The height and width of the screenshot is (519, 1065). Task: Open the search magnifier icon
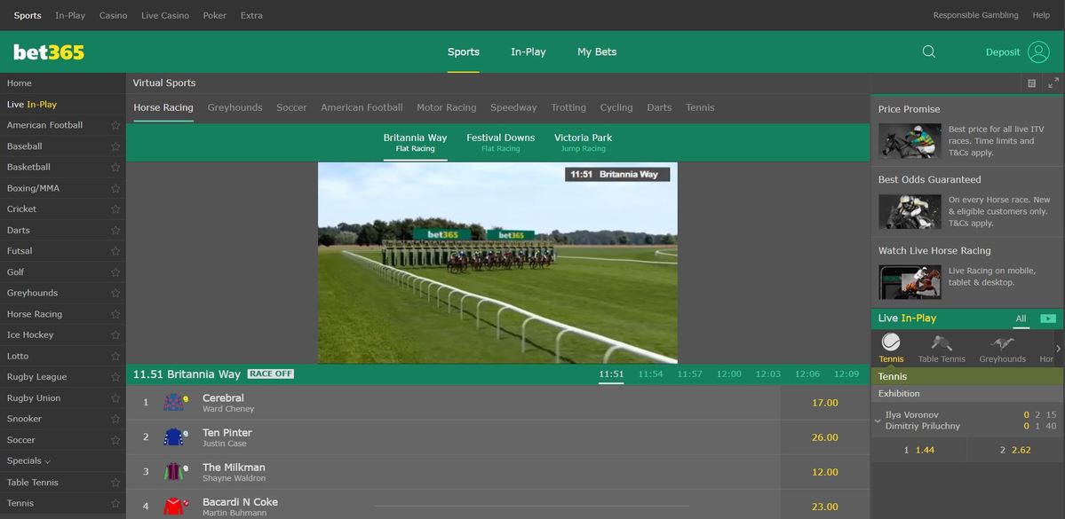pyautogui.click(x=928, y=51)
